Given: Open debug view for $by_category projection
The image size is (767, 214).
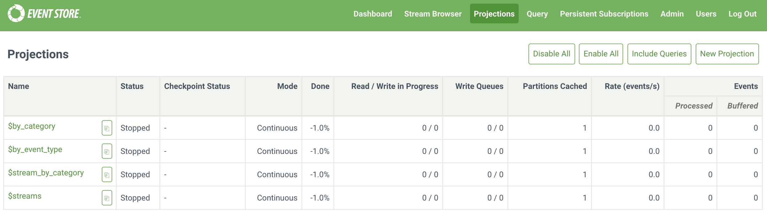Looking at the screenshot, I should [107, 128].
